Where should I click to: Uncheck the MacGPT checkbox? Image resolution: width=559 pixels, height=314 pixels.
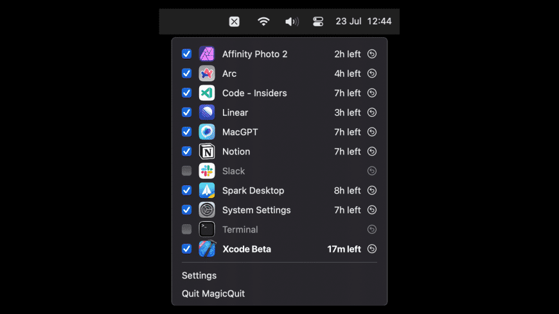[x=186, y=132]
